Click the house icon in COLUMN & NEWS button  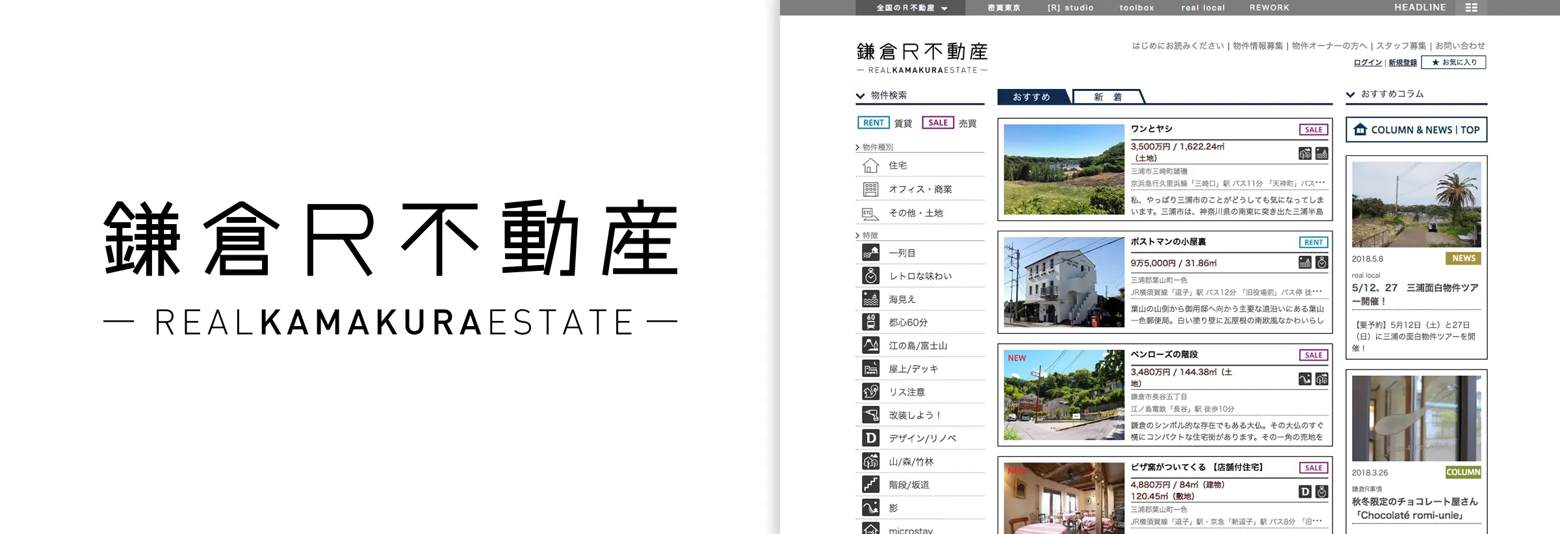tap(1360, 129)
